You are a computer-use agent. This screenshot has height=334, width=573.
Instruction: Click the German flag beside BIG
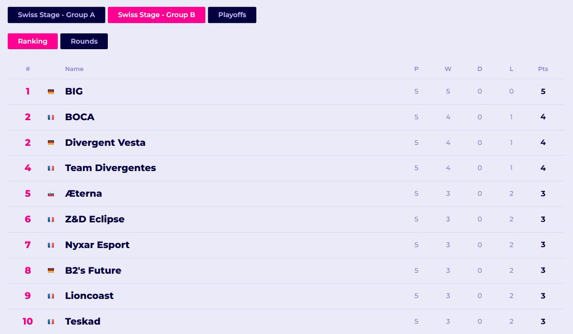(x=51, y=92)
